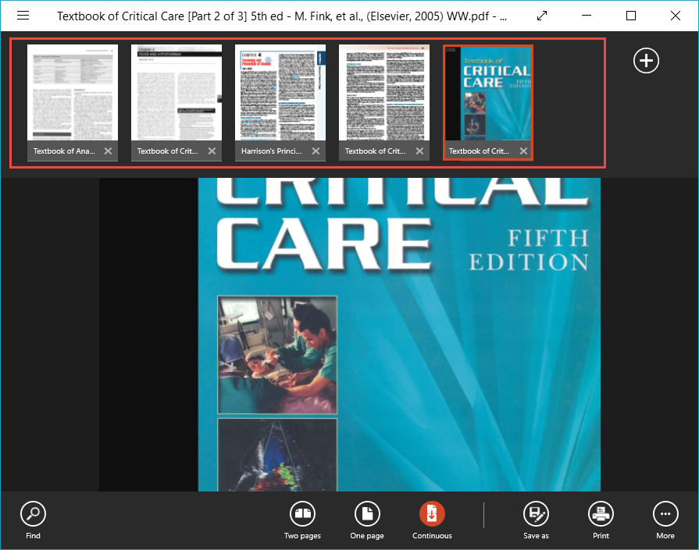Close the fourth tab with dense two-column text
This screenshot has height=550, width=699.
point(419,151)
